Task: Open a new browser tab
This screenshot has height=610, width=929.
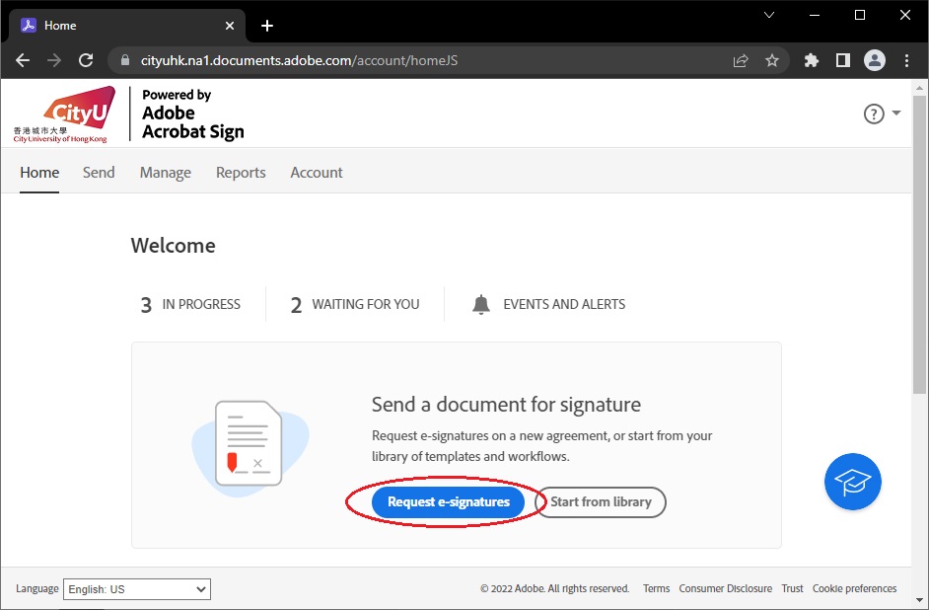Action: (x=266, y=25)
